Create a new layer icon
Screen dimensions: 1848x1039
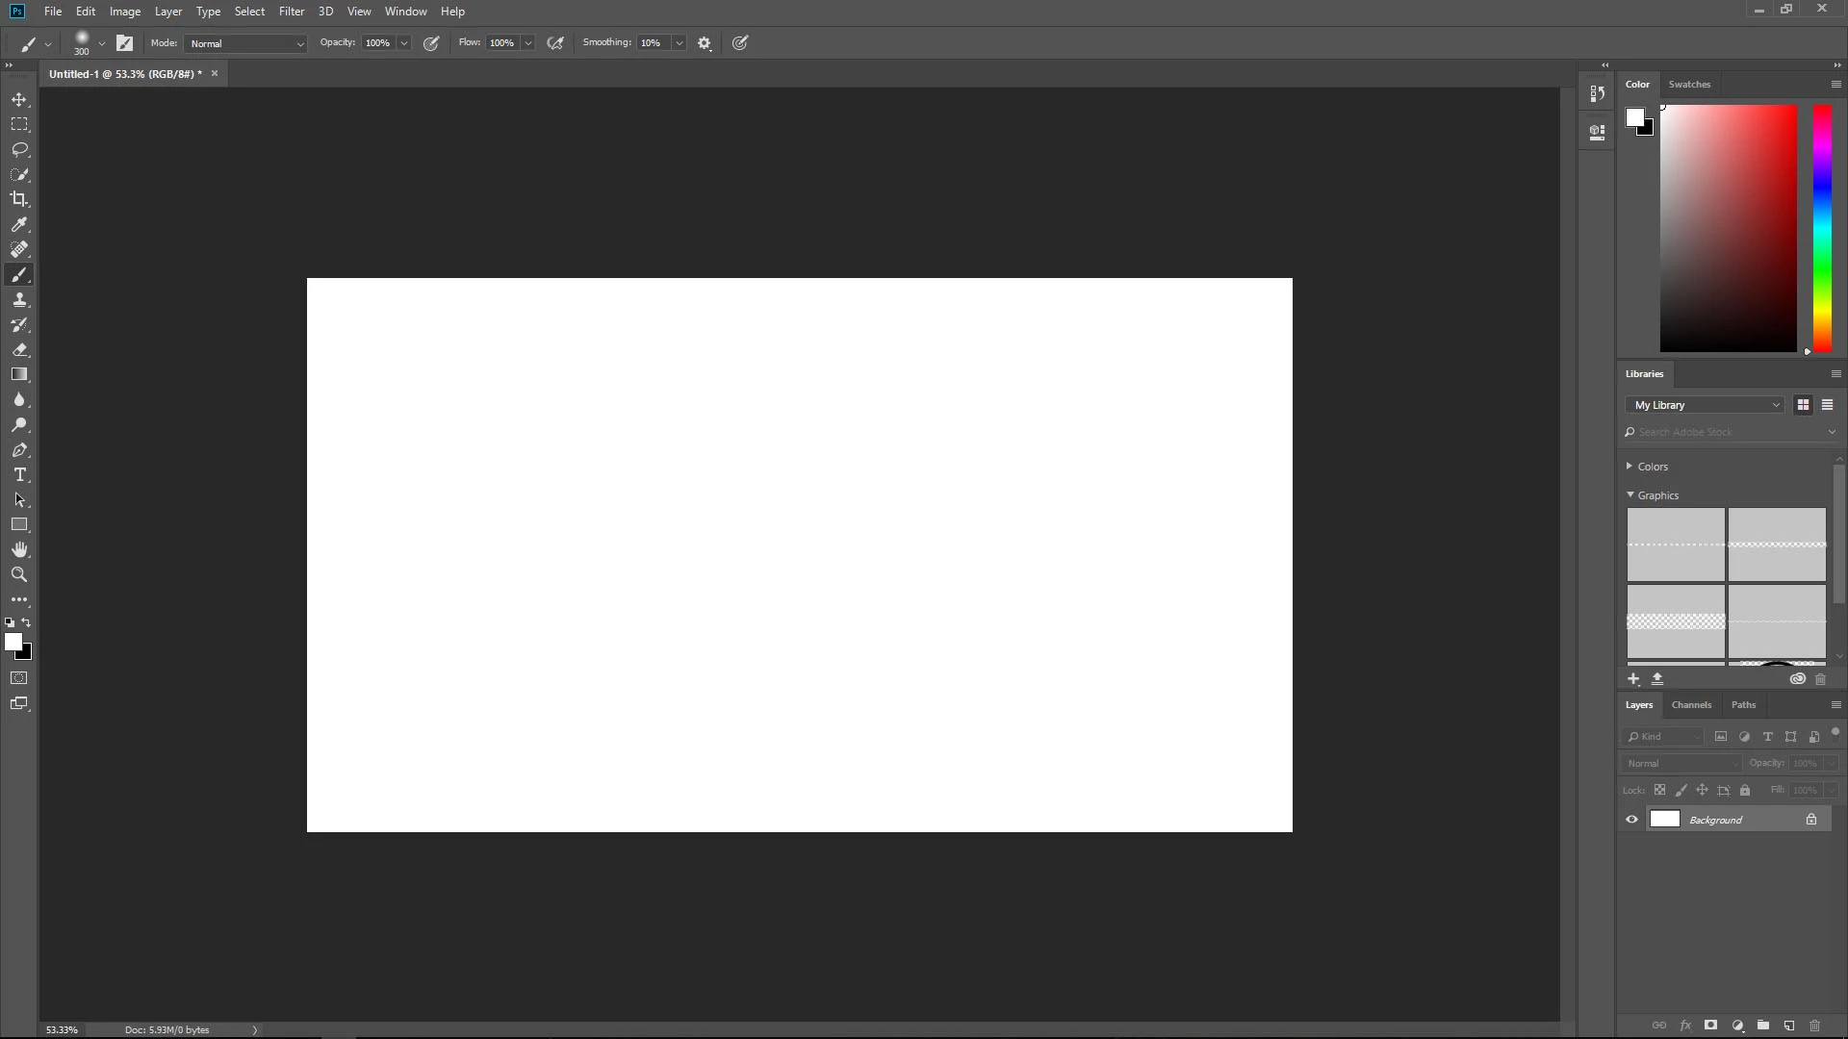click(x=1789, y=1026)
